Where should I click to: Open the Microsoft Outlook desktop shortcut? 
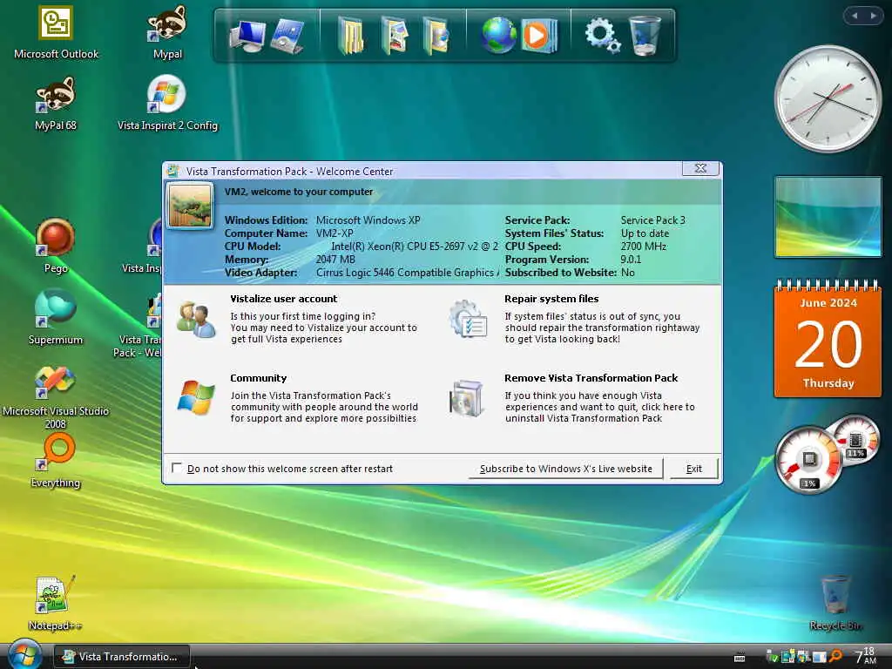[56, 32]
